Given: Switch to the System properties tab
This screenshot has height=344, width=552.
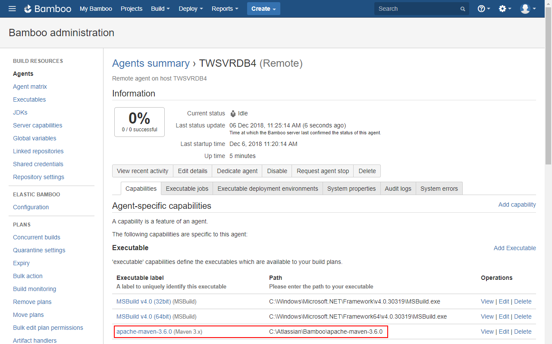Looking at the screenshot, I should tap(351, 189).
